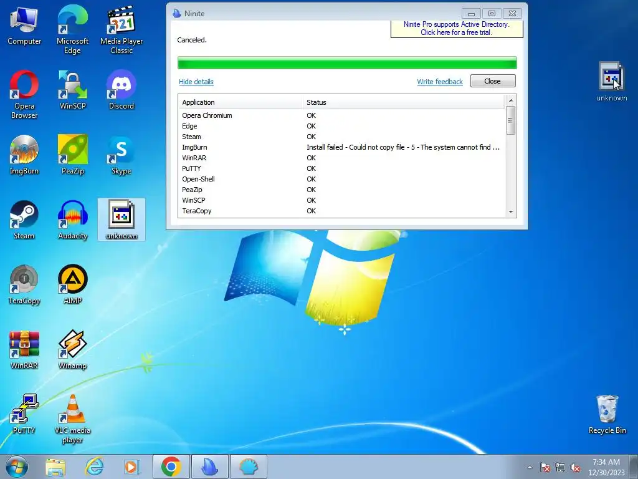Click the Hide details link
This screenshot has width=638, height=479.
pyautogui.click(x=196, y=82)
